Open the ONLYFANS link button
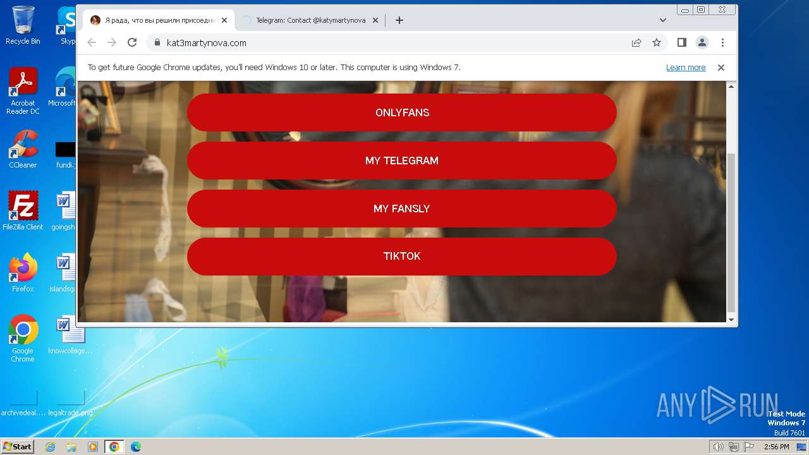Screen dimensions: 809x455 click(x=402, y=112)
